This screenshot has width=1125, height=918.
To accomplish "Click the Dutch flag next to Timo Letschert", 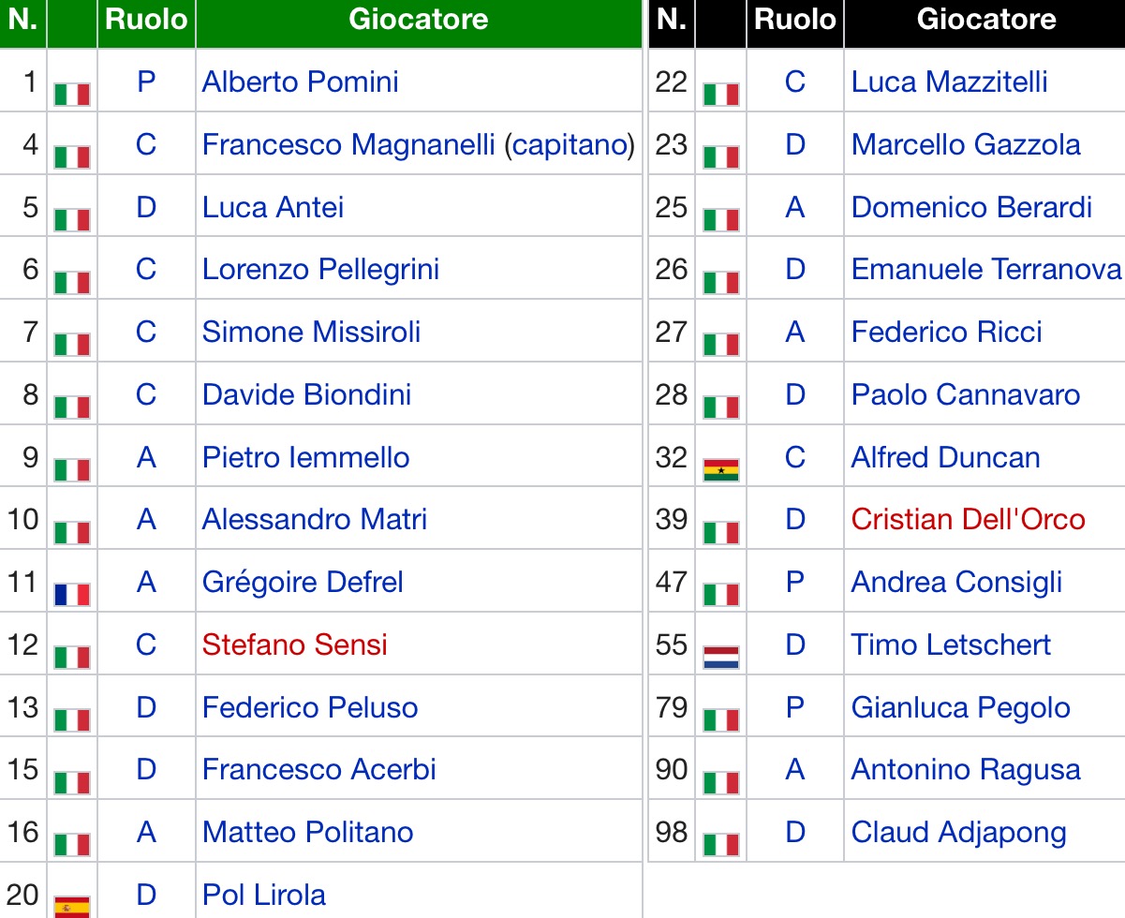I will coord(721,657).
